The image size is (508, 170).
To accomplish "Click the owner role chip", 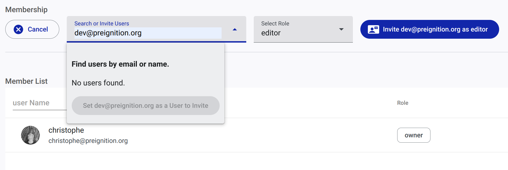I will tap(414, 135).
